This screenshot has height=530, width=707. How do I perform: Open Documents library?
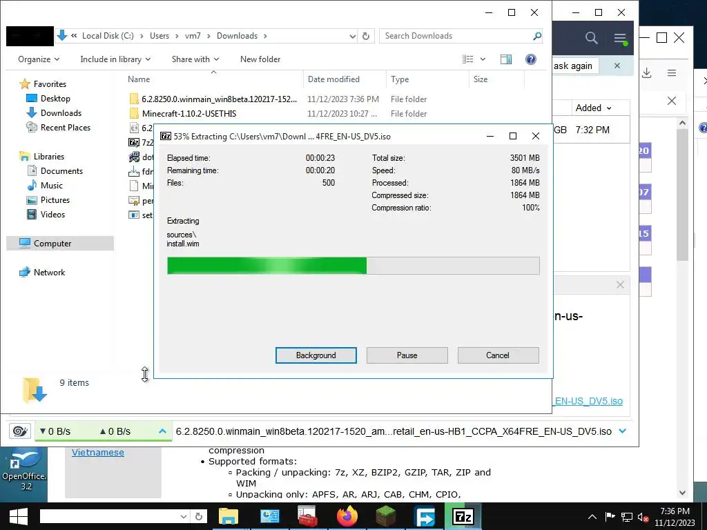[x=61, y=171]
